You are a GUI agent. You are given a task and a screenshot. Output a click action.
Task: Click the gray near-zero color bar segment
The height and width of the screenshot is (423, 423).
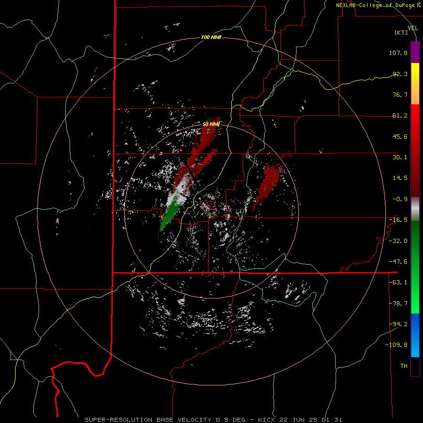click(415, 209)
